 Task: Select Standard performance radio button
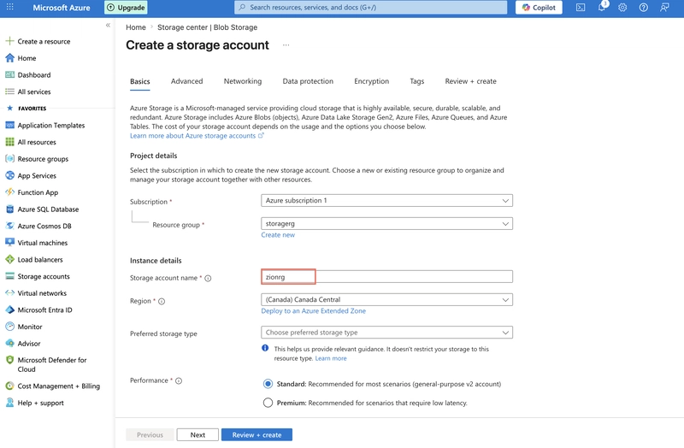click(x=268, y=384)
